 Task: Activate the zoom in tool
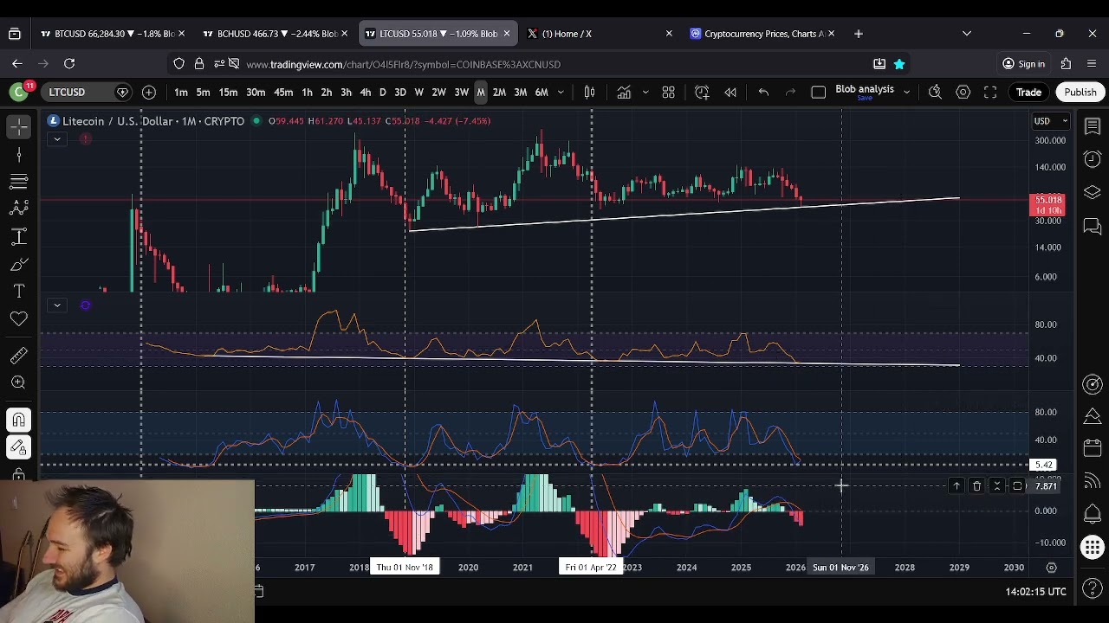tap(18, 382)
